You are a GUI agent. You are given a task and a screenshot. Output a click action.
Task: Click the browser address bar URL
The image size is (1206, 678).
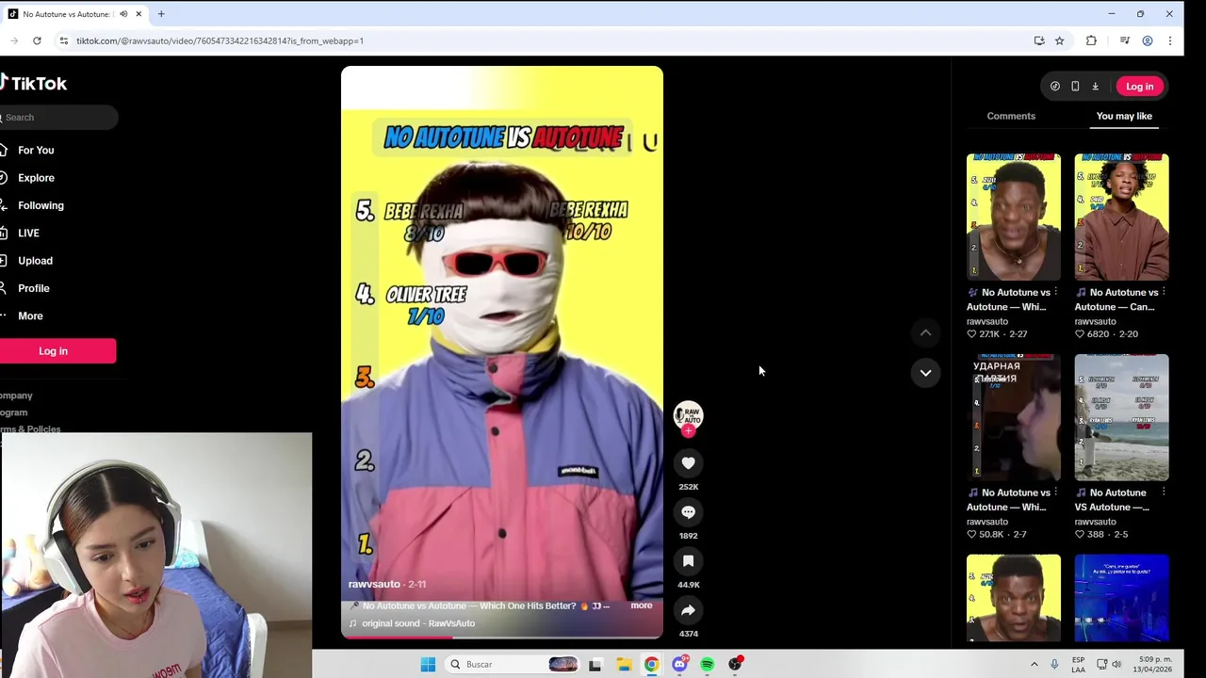[x=220, y=40]
